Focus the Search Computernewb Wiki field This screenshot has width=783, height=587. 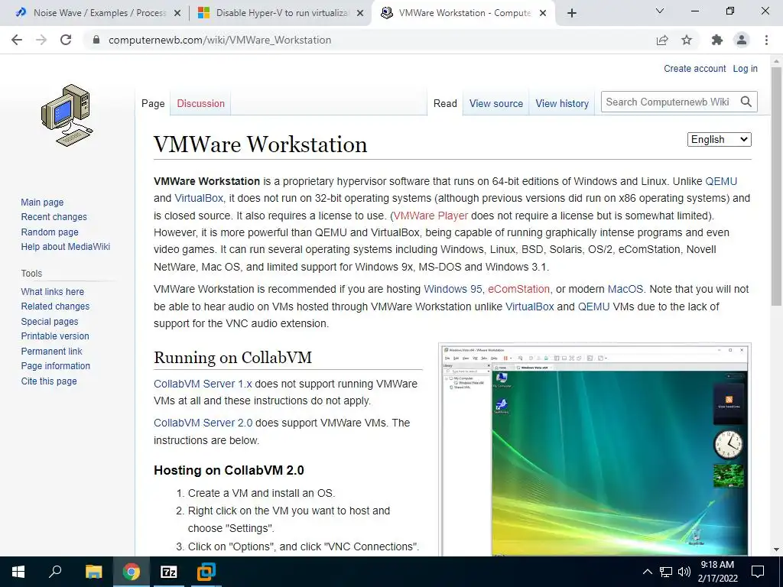(669, 102)
